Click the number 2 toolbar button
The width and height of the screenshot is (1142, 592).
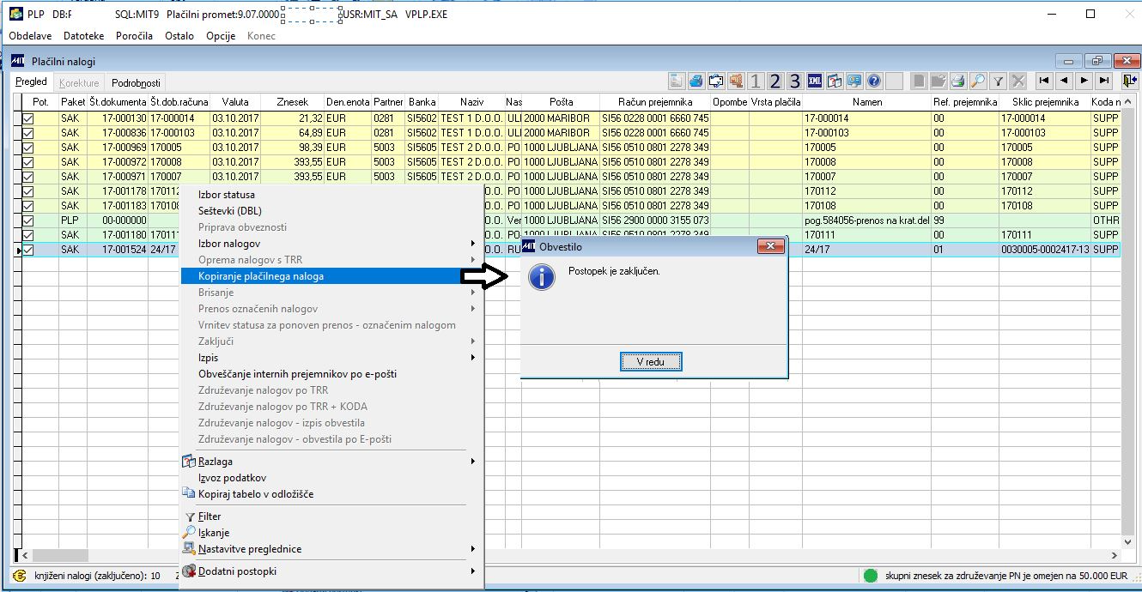[x=775, y=82]
